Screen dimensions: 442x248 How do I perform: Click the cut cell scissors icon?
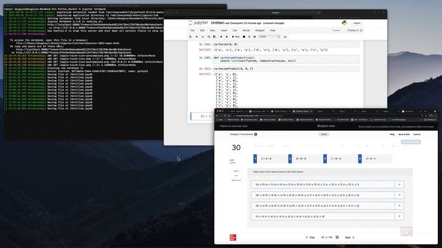click(x=203, y=37)
